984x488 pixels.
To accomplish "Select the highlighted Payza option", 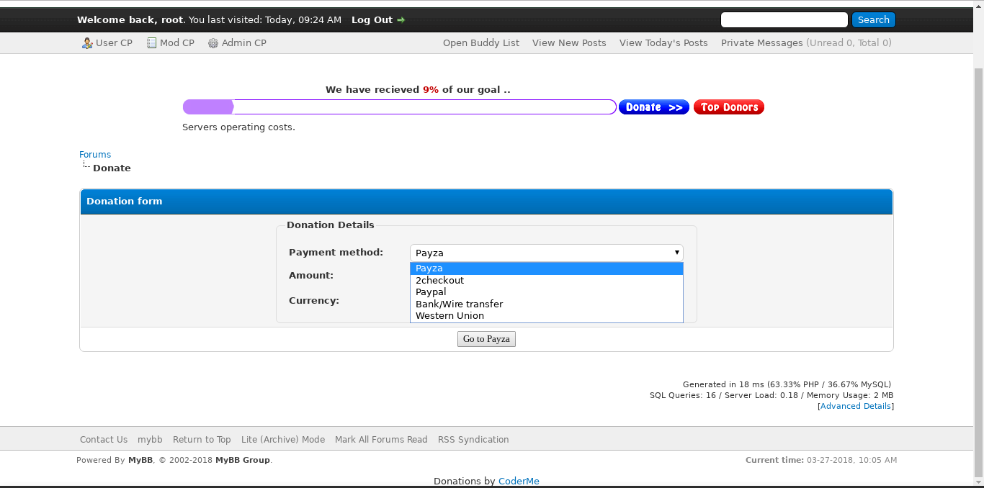I will [429, 268].
